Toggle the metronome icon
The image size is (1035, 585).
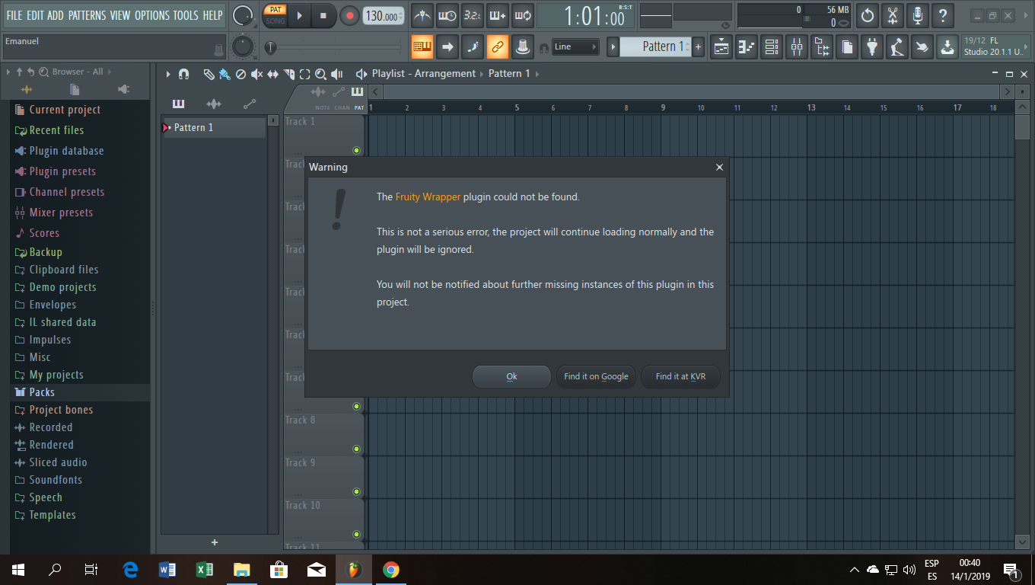coord(422,15)
